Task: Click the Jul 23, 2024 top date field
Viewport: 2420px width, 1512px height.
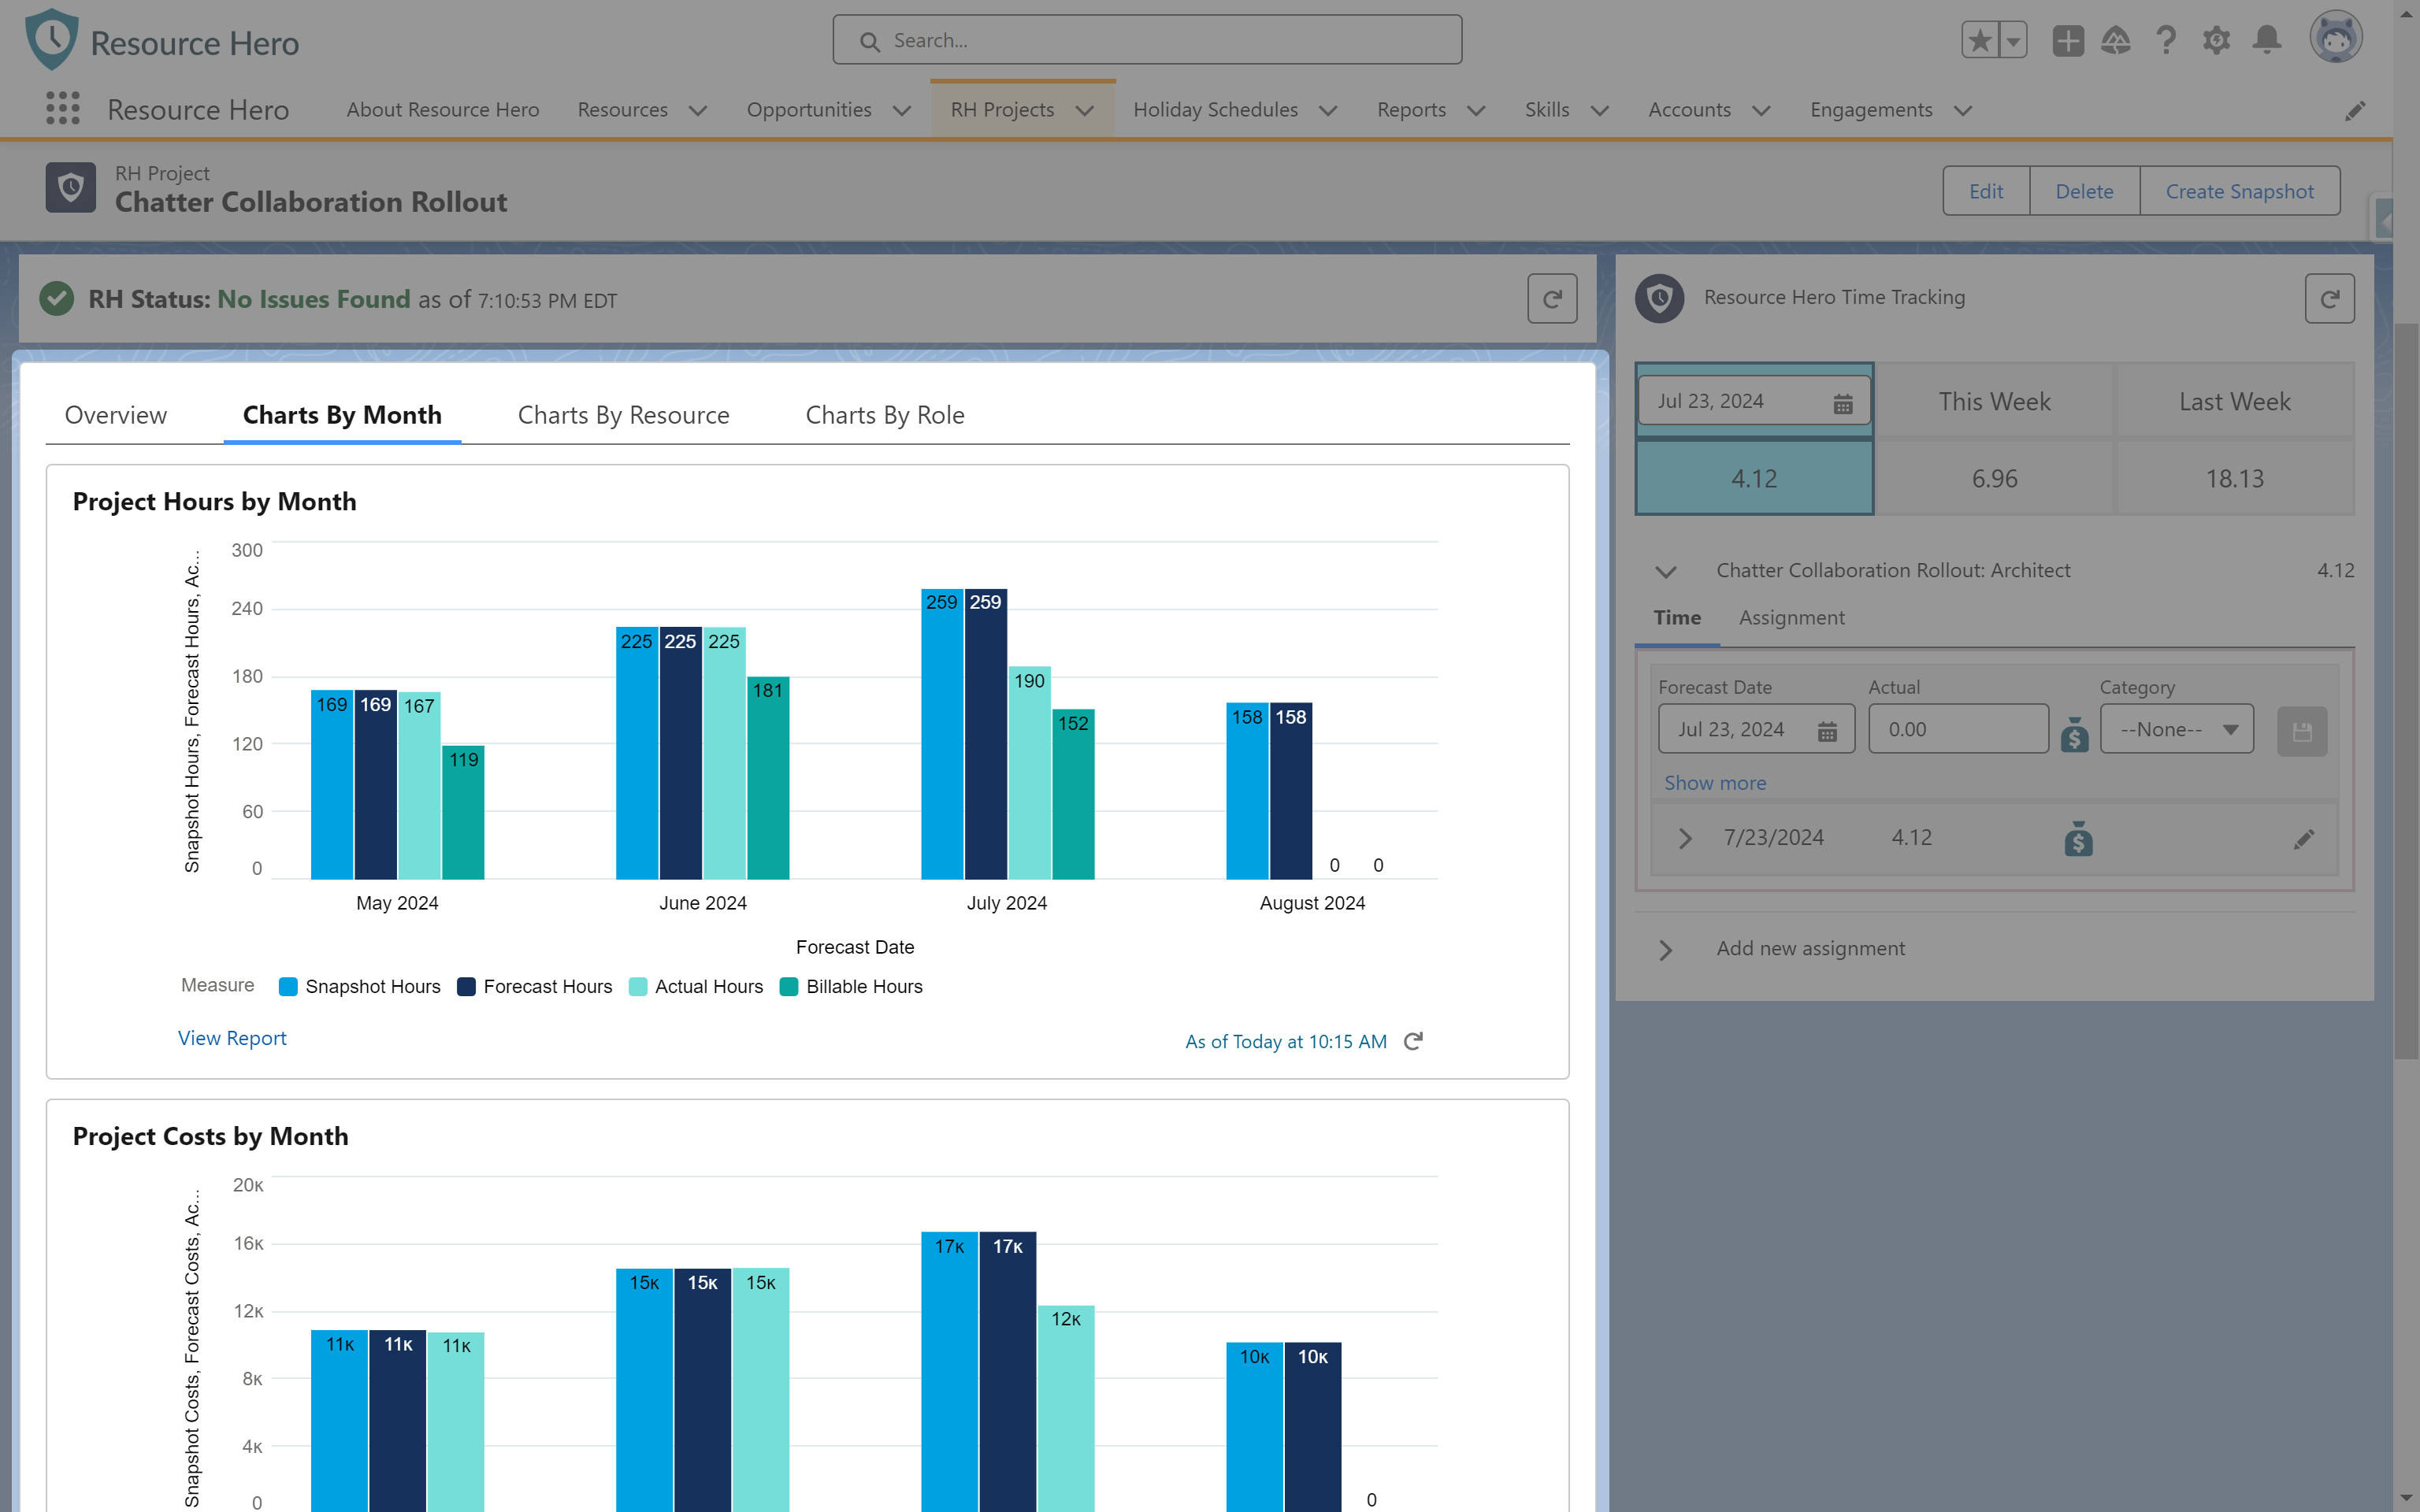Action: pyautogui.click(x=1753, y=401)
